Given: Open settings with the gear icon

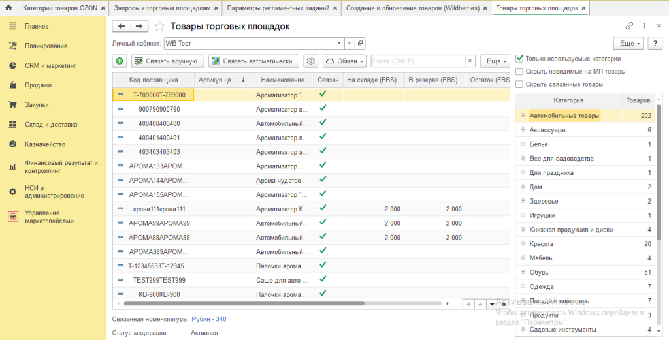Looking at the screenshot, I should pyautogui.click(x=311, y=61).
